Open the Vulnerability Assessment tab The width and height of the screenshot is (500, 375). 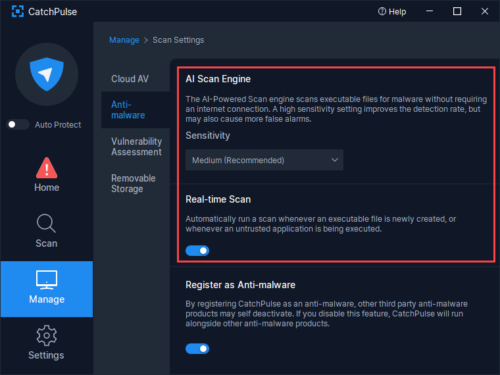tap(136, 147)
